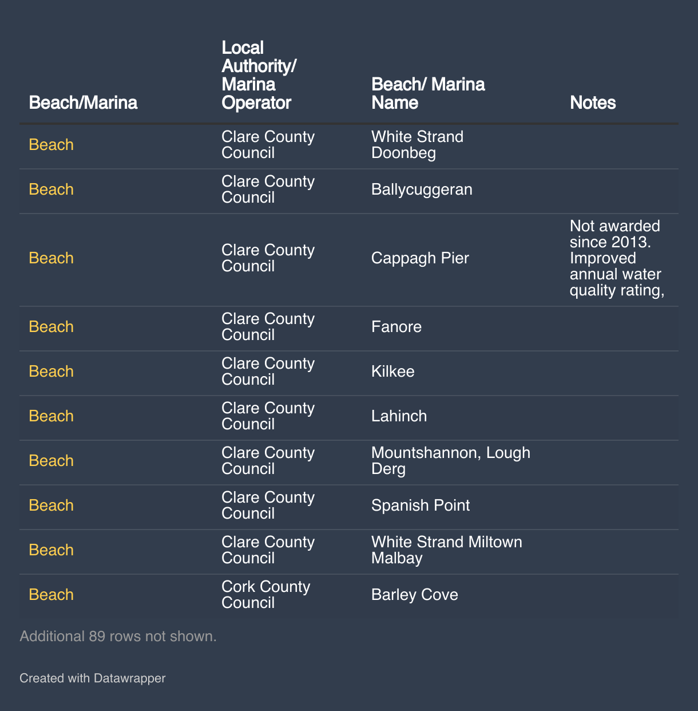Click the Beach/Marina column header
Viewport: 698px width, 711px height.
(x=83, y=102)
